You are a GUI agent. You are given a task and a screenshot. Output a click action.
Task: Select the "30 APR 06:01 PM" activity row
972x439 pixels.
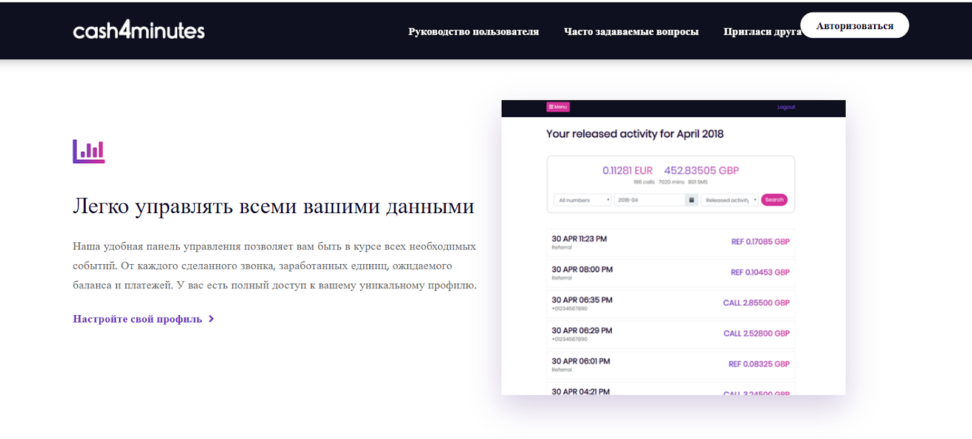point(671,364)
